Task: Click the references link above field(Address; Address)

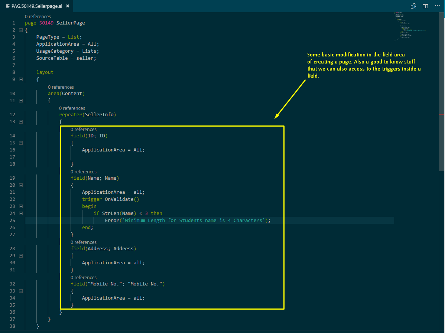Action: point(84,242)
